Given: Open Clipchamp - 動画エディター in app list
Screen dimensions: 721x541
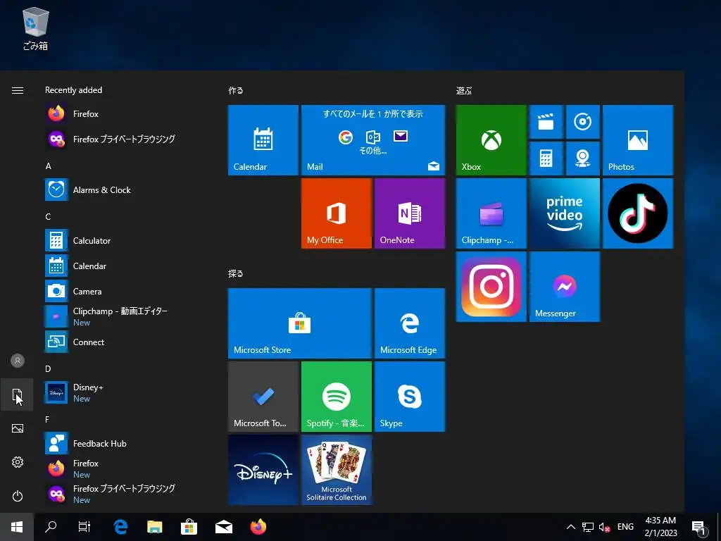Looking at the screenshot, I should 128,316.
